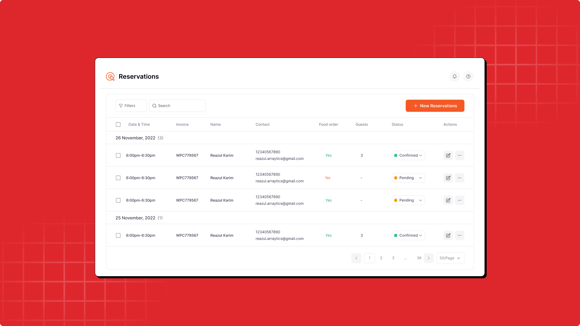This screenshot has height=326, width=580.
Task: Open the Filters button
Action: 131,106
